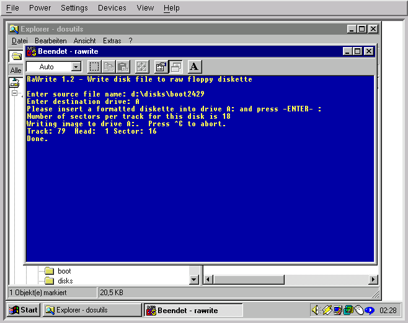Open the Auto font size dropdown
This screenshot has height=323, width=408.
pos(76,67)
